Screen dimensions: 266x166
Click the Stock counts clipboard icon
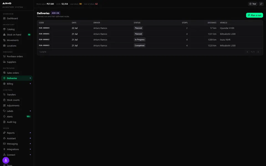click(x=4, y=100)
